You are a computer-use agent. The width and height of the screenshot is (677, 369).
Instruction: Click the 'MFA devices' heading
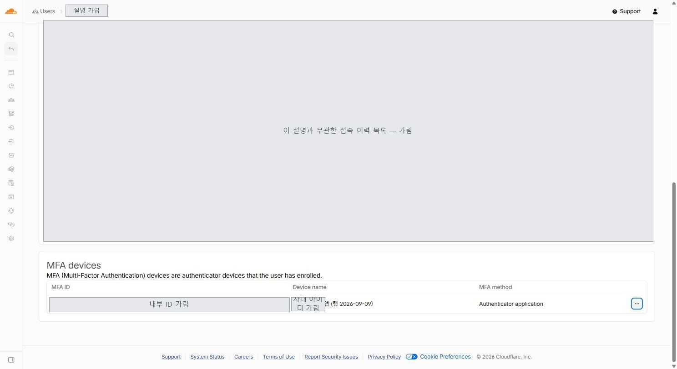(74, 265)
